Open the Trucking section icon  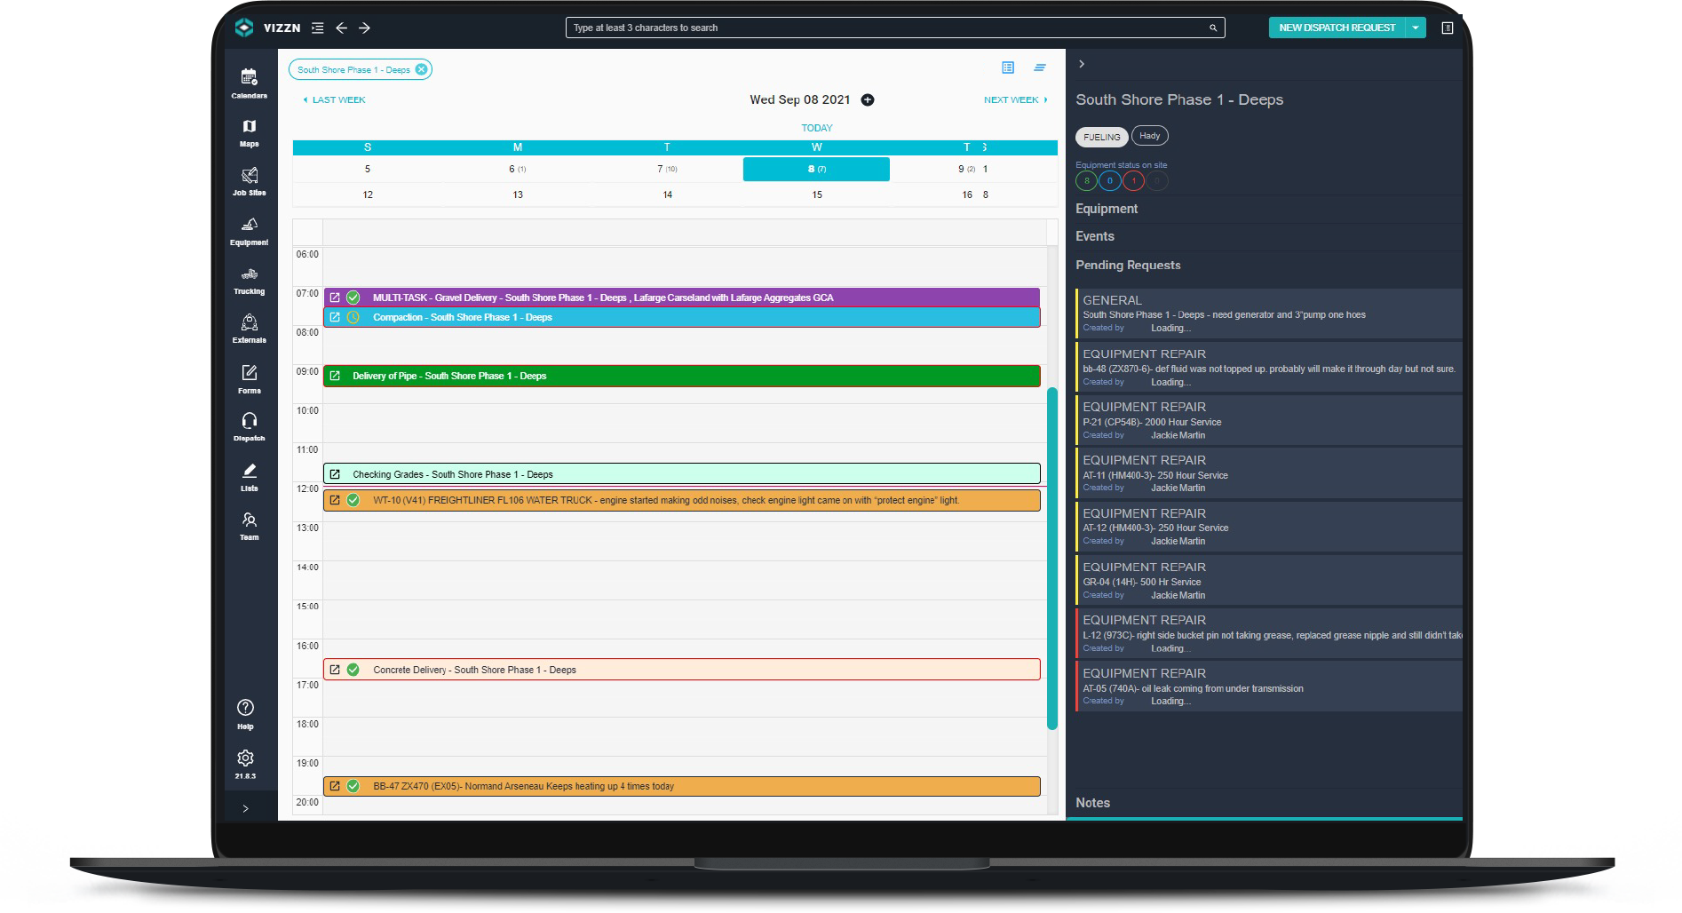coord(249,279)
